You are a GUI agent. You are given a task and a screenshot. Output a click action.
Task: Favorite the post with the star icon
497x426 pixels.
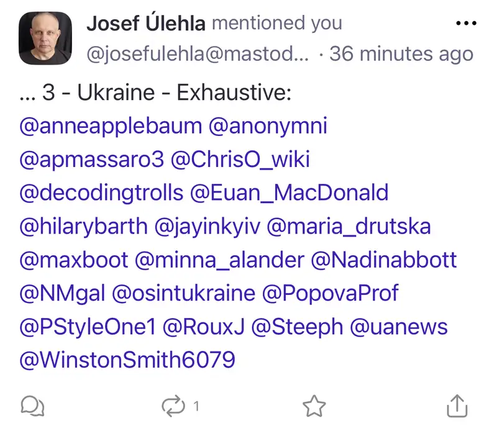[x=314, y=407]
